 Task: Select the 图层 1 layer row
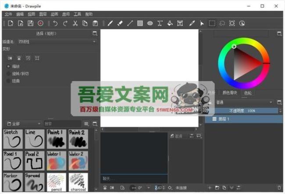tap(244, 119)
